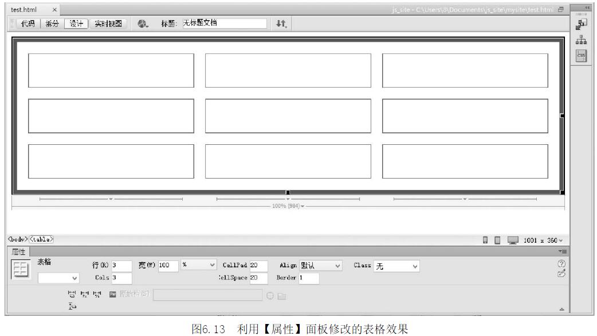597x336 pixels.
Task: Select the <body> tag in tag selector
Action: [17, 239]
